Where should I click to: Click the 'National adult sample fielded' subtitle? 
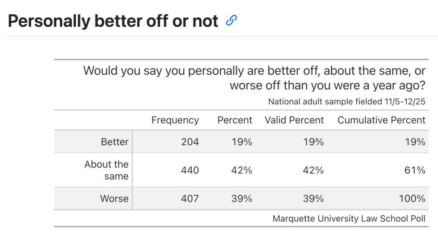point(346,102)
